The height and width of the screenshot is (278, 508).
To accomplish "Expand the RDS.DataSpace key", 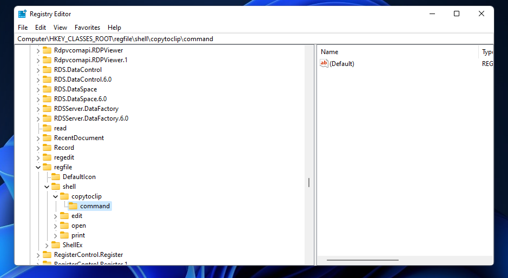I will pos(38,89).
